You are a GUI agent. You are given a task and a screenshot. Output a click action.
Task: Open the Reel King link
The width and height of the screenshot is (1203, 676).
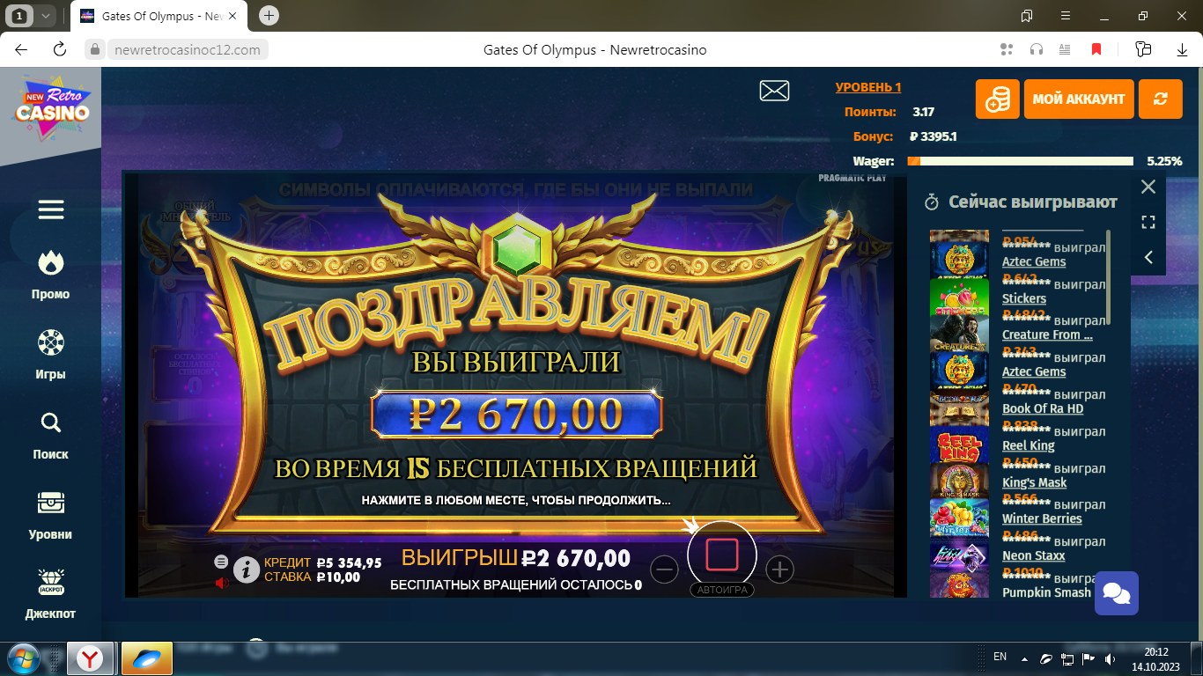(x=1028, y=445)
